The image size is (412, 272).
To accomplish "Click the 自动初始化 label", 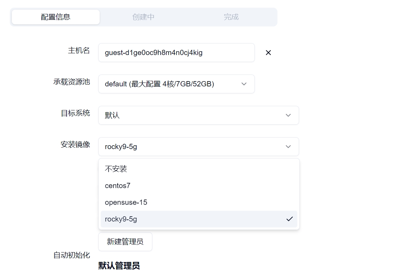I will pyautogui.click(x=71, y=255).
